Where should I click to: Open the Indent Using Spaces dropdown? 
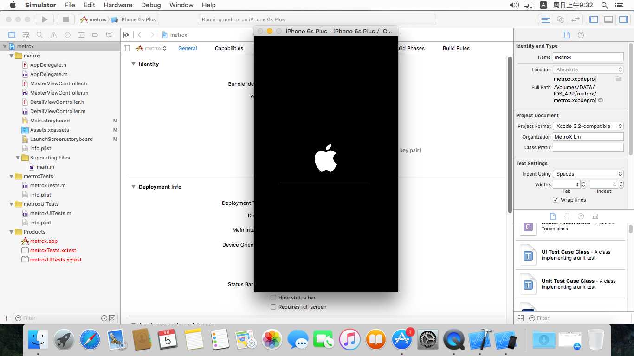[588, 174]
